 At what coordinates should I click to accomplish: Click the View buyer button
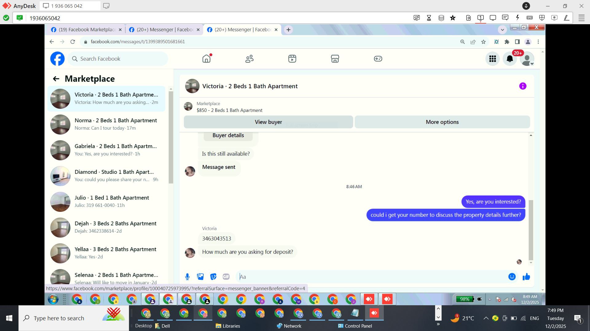point(268,122)
